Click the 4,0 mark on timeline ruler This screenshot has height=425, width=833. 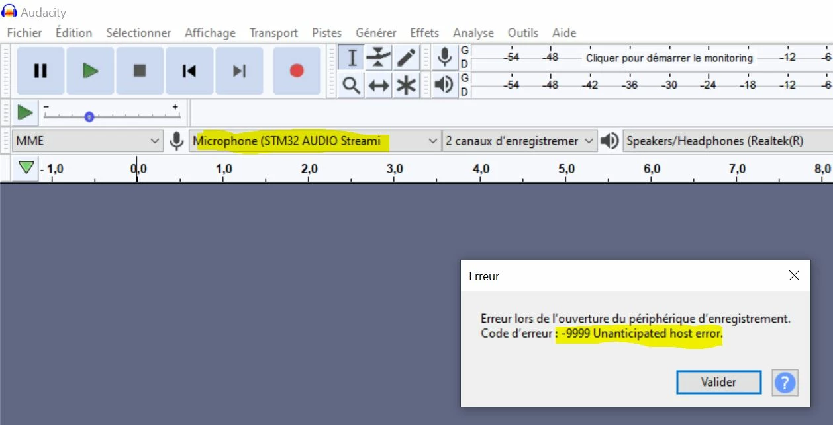point(481,169)
